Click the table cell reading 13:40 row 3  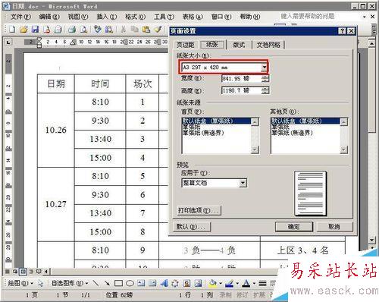(100, 139)
